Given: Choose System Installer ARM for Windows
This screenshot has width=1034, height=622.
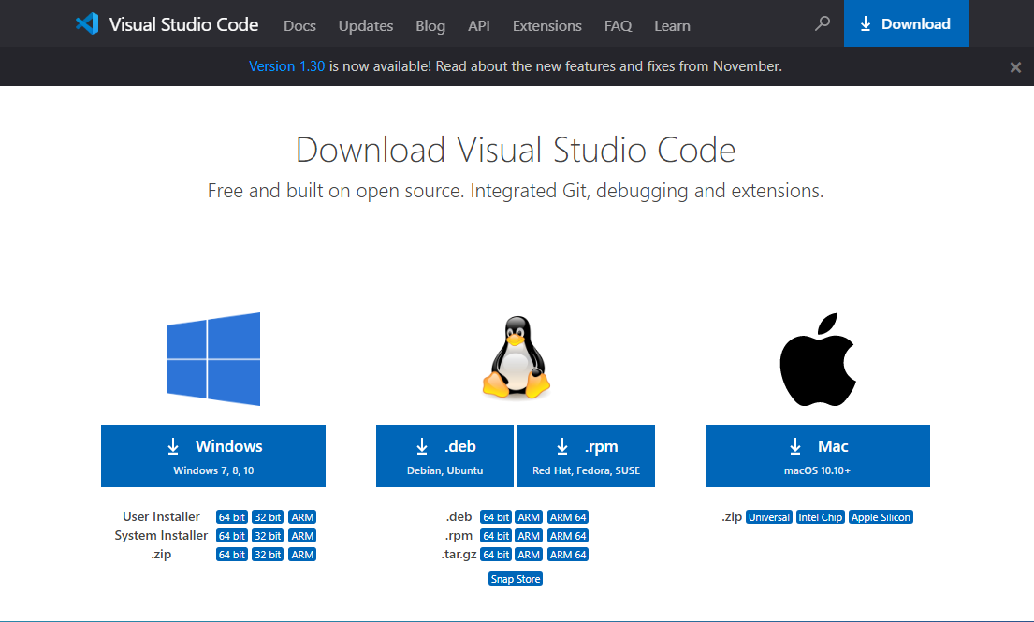Looking at the screenshot, I should point(302,536).
